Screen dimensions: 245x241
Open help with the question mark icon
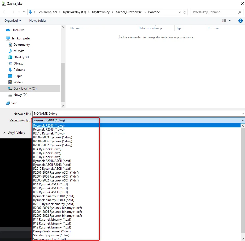241,21
